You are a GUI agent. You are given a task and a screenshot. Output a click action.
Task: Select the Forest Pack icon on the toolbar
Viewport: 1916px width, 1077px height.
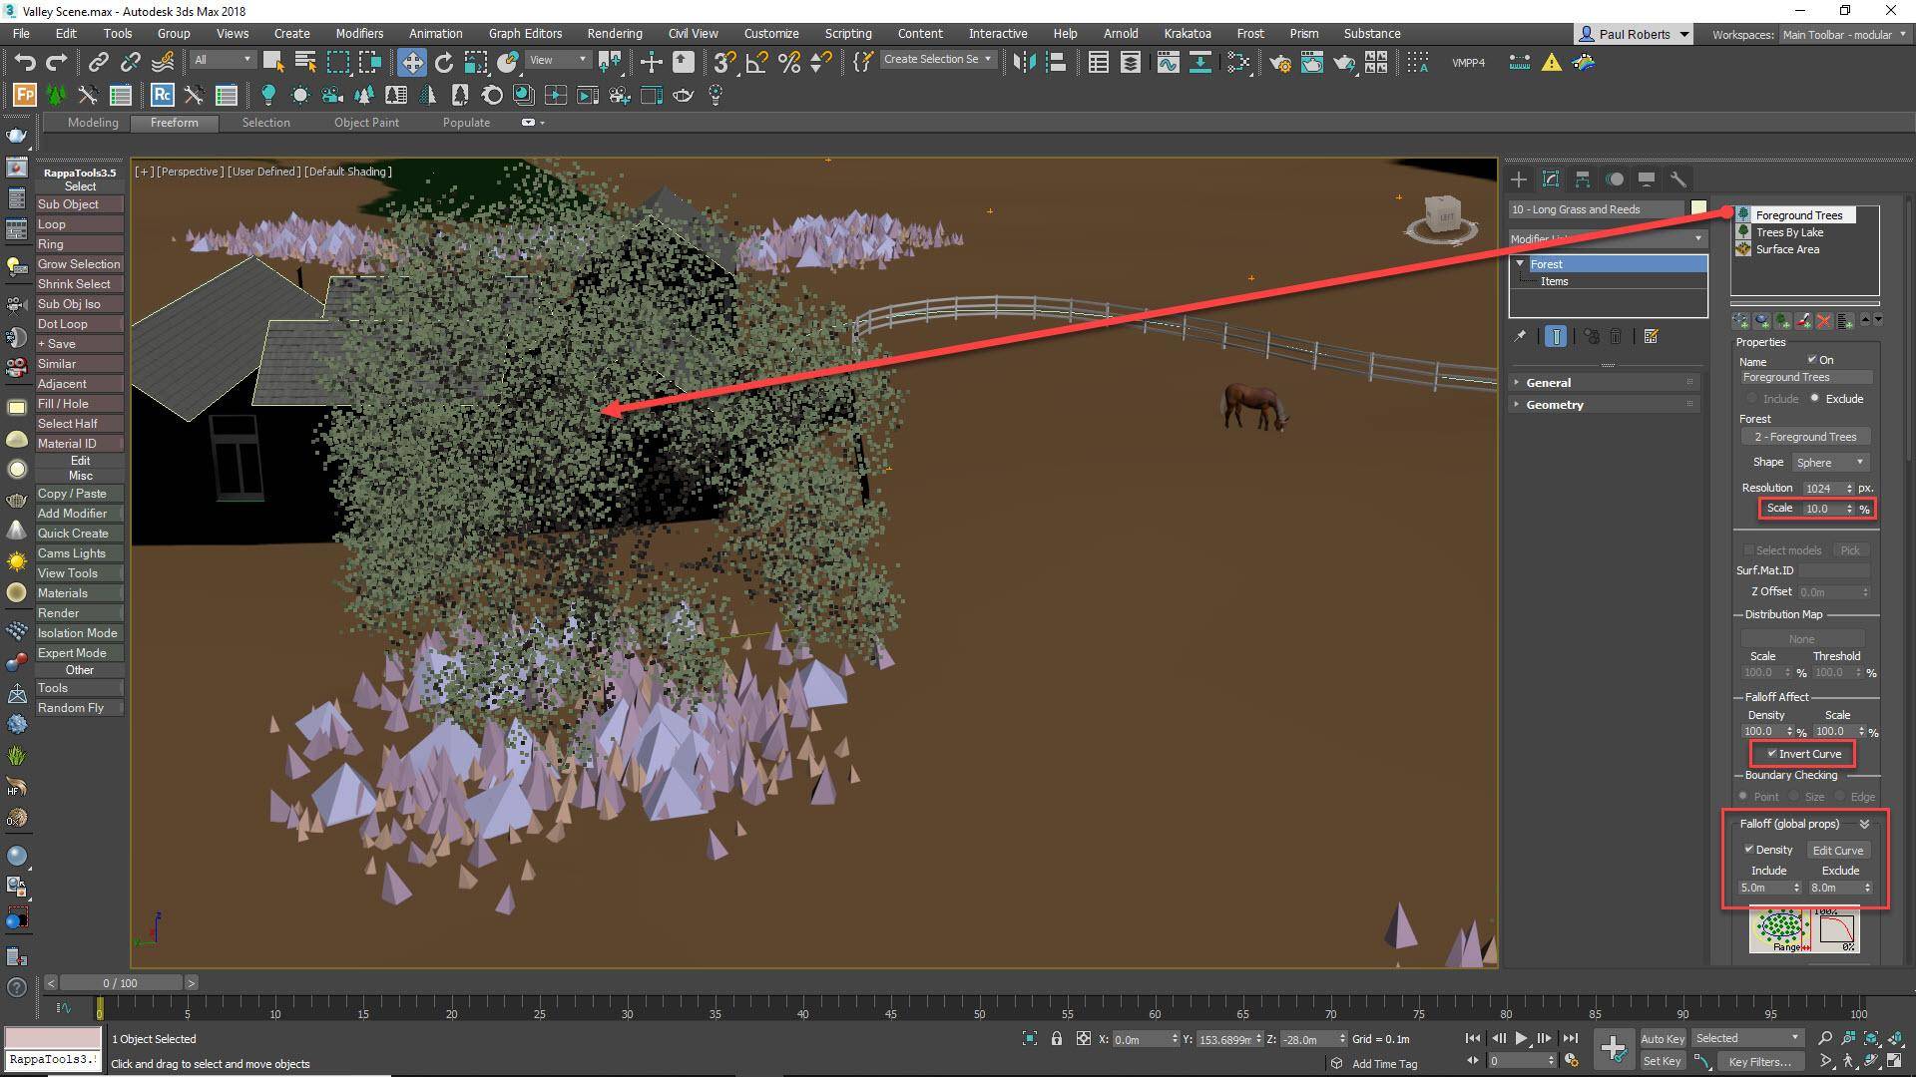tap(24, 95)
